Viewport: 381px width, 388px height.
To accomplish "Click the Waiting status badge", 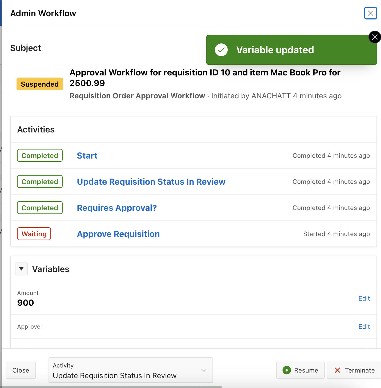I will point(34,234).
